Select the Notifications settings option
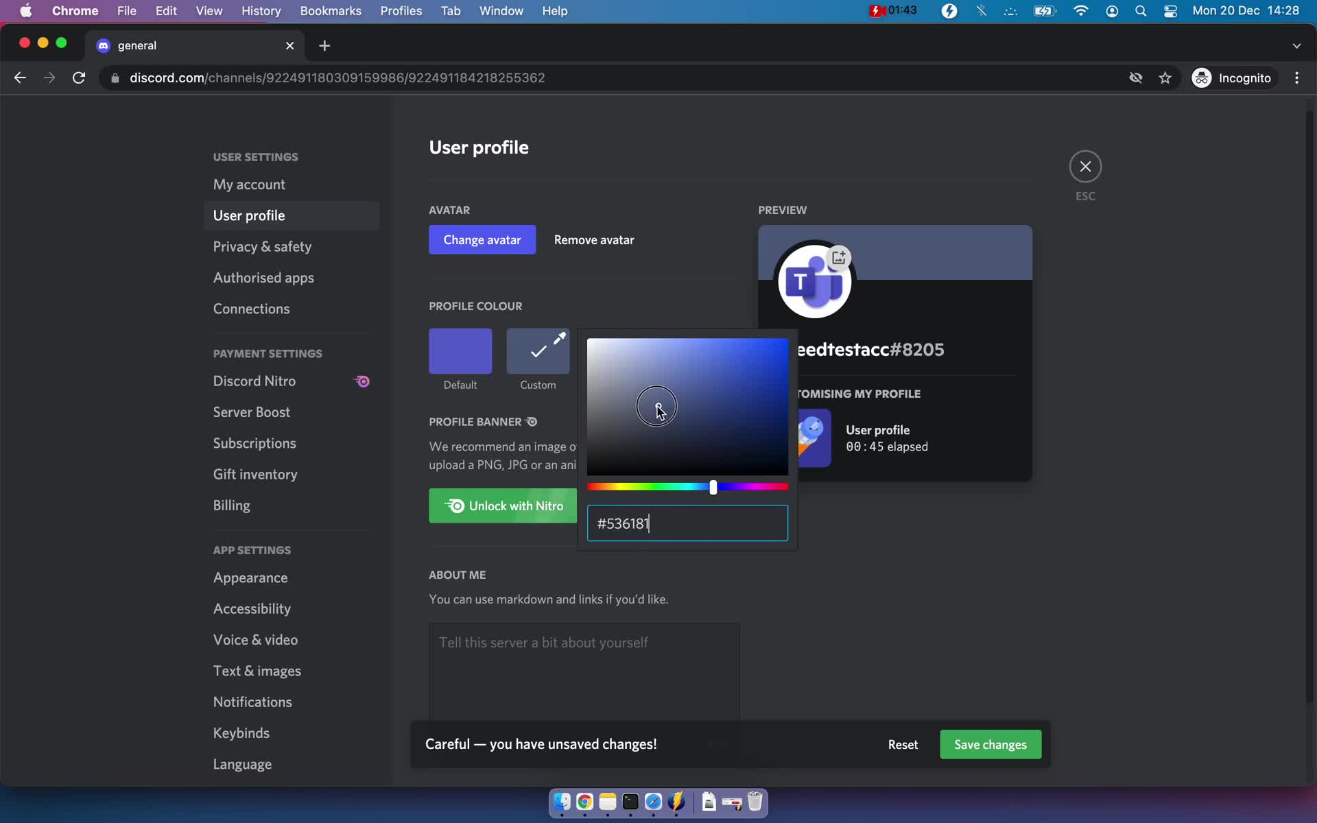 tap(252, 701)
